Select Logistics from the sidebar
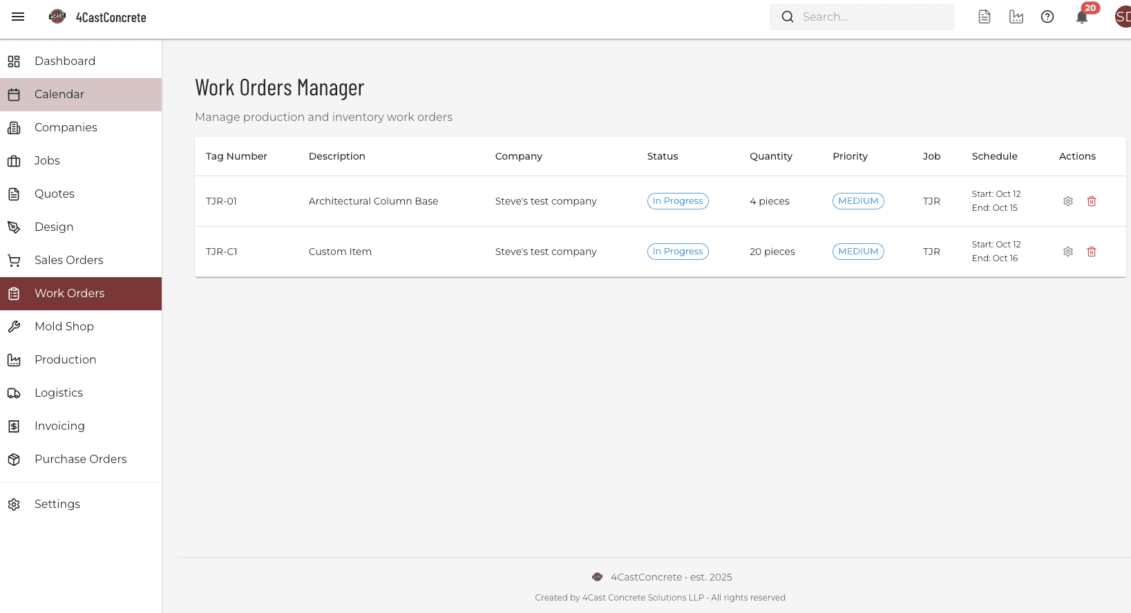Screen dimensions: 1131x613 tap(59, 393)
